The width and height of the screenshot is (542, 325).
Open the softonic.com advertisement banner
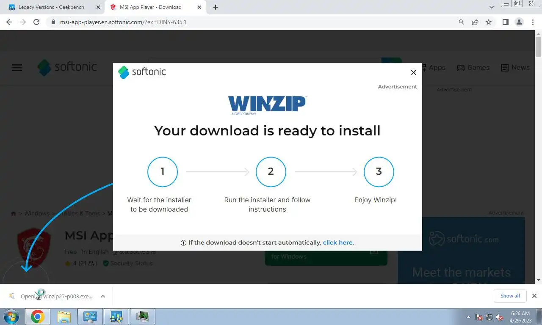tap(461, 251)
